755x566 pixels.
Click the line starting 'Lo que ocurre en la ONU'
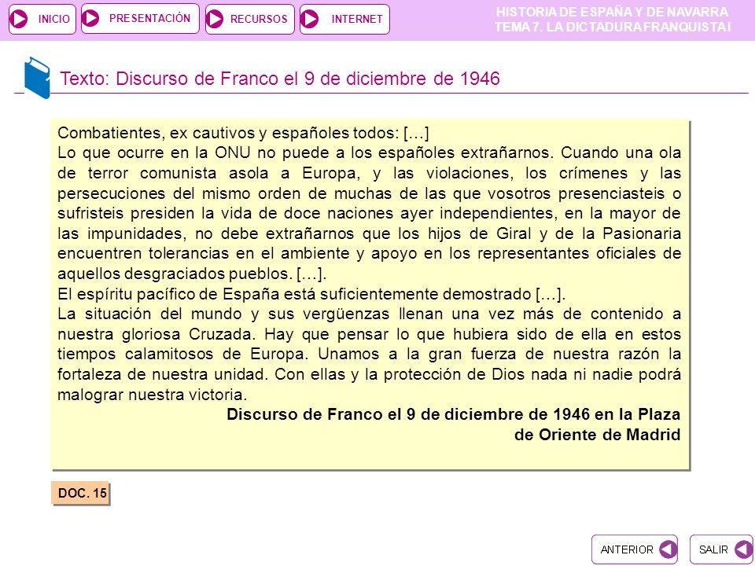370,153
